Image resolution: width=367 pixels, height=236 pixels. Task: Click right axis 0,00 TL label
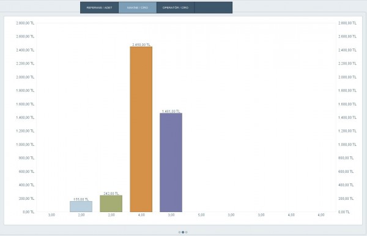[344, 212]
